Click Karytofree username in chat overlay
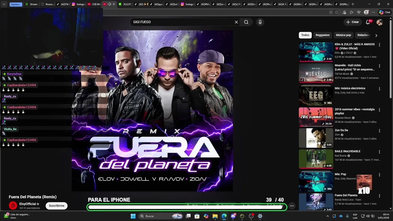Image resolution: width=393 pixels, height=221 pixels. 14,74
